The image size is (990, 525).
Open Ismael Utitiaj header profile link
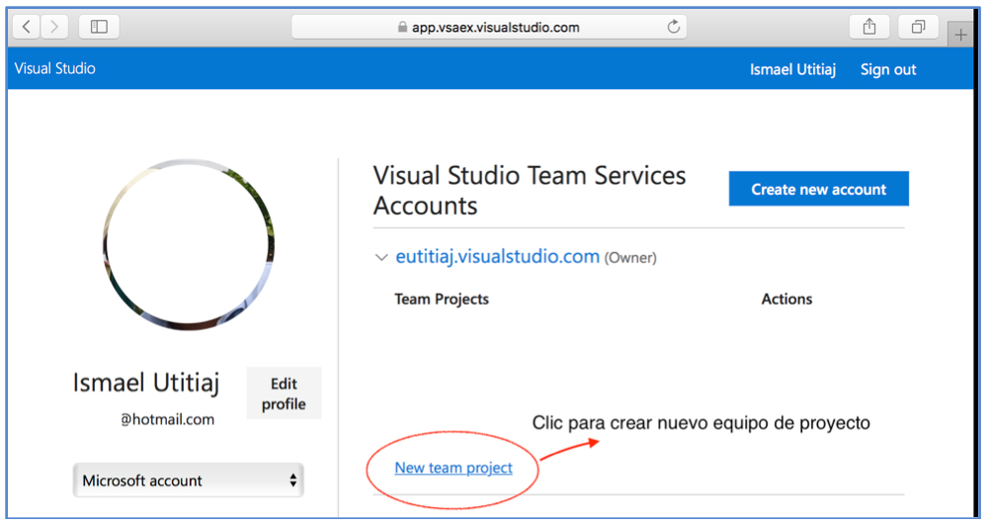point(792,69)
